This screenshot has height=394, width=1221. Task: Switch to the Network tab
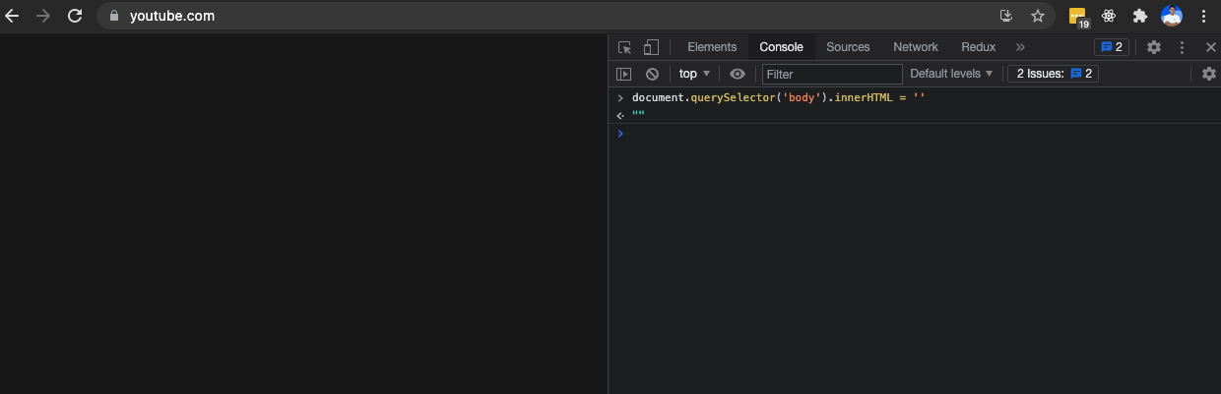pyautogui.click(x=916, y=47)
